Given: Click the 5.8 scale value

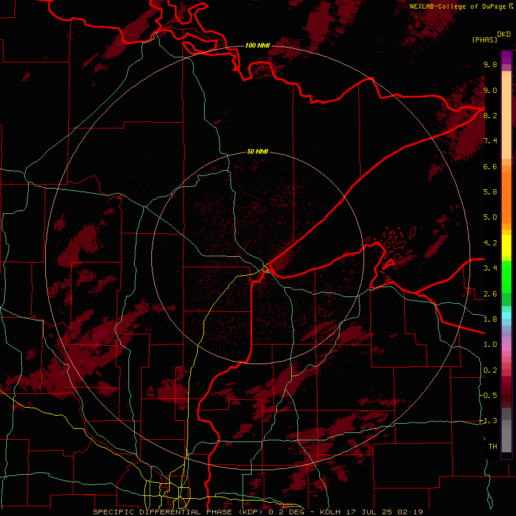Looking at the screenshot, I should 490,192.
